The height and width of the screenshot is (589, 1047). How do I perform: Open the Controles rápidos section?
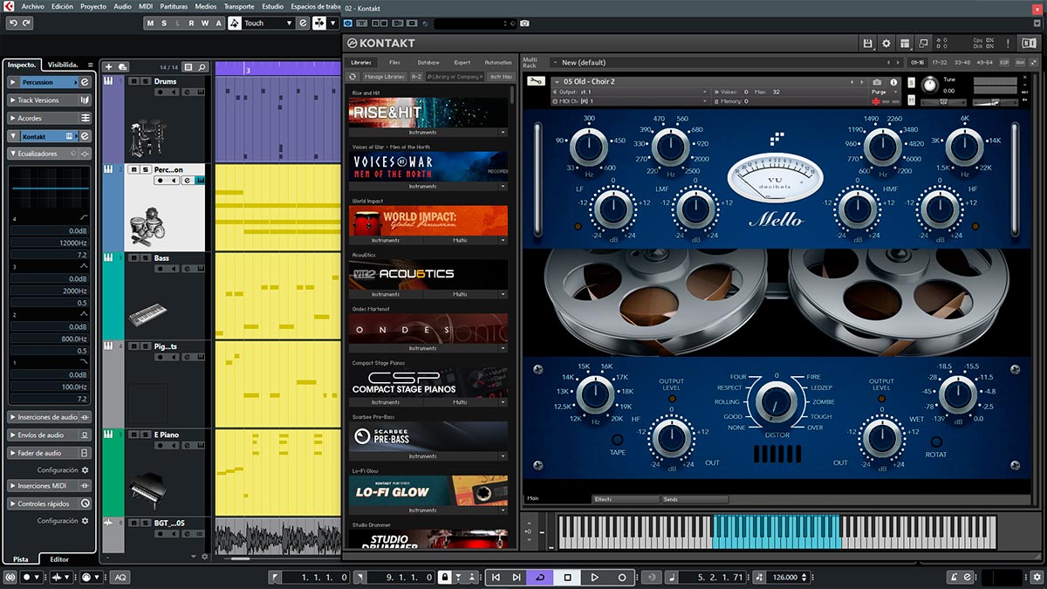[50, 503]
